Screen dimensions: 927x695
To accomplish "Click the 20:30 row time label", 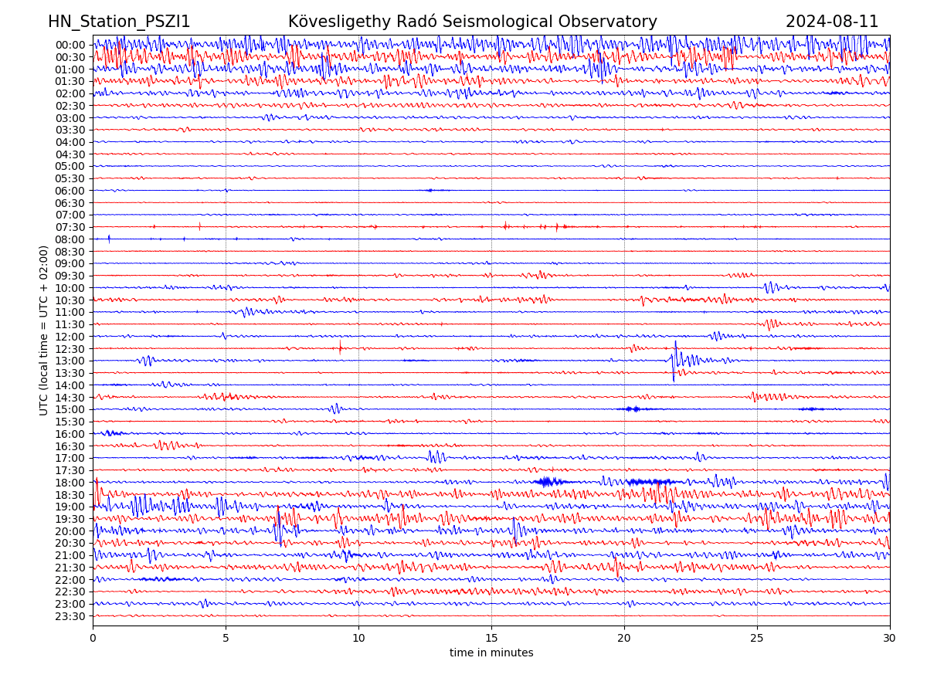I will (70, 543).
